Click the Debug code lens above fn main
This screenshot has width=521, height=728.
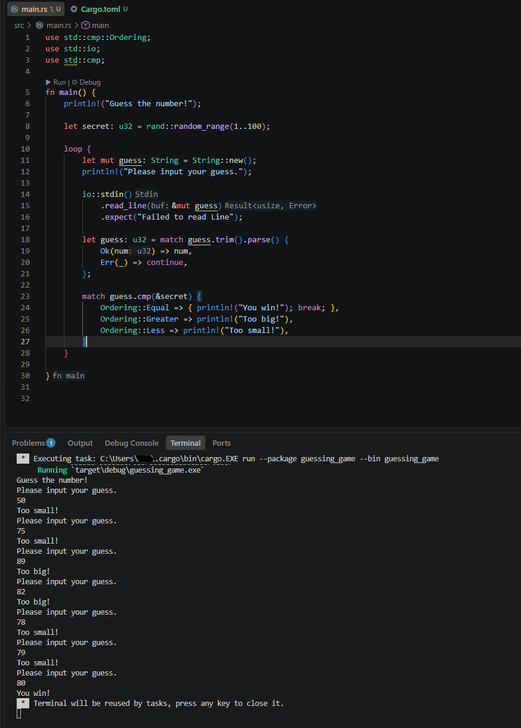(90, 82)
